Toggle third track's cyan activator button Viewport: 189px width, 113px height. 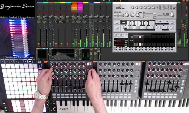(50, 44)
